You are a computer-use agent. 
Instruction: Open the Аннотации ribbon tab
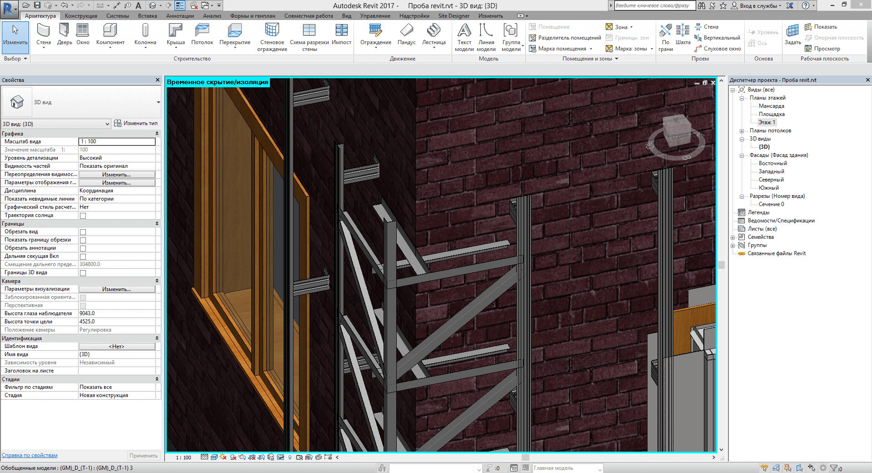[180, 16]
